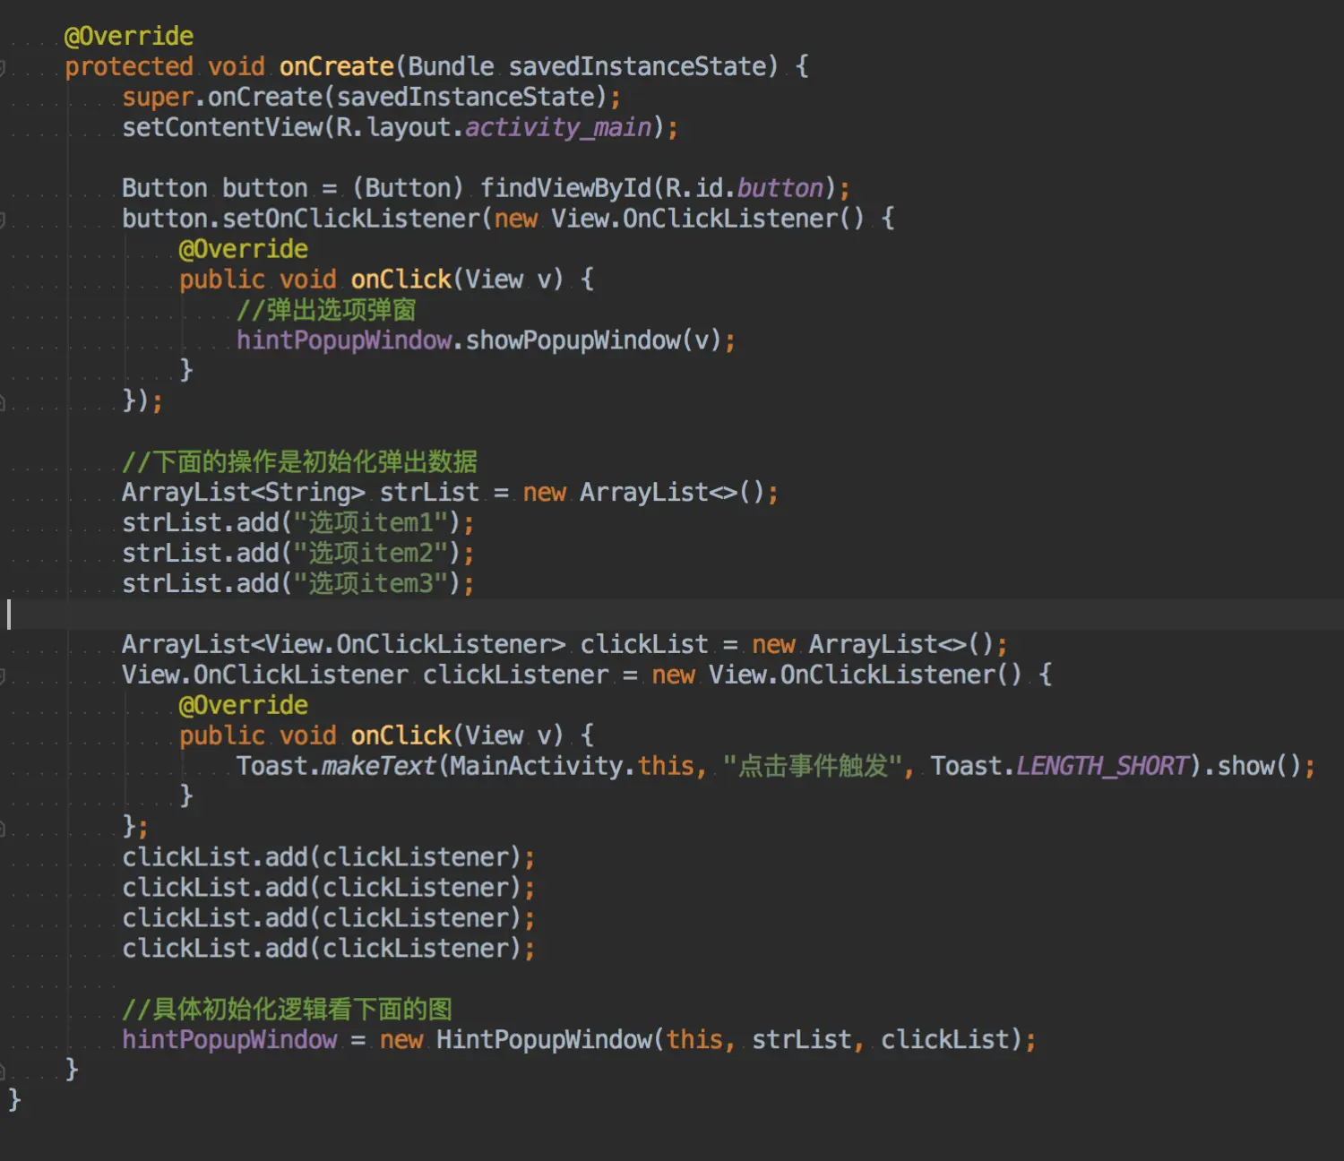Click the string "选项item3"
This screenshot has width=1344, height=1161.
[372, 583]
